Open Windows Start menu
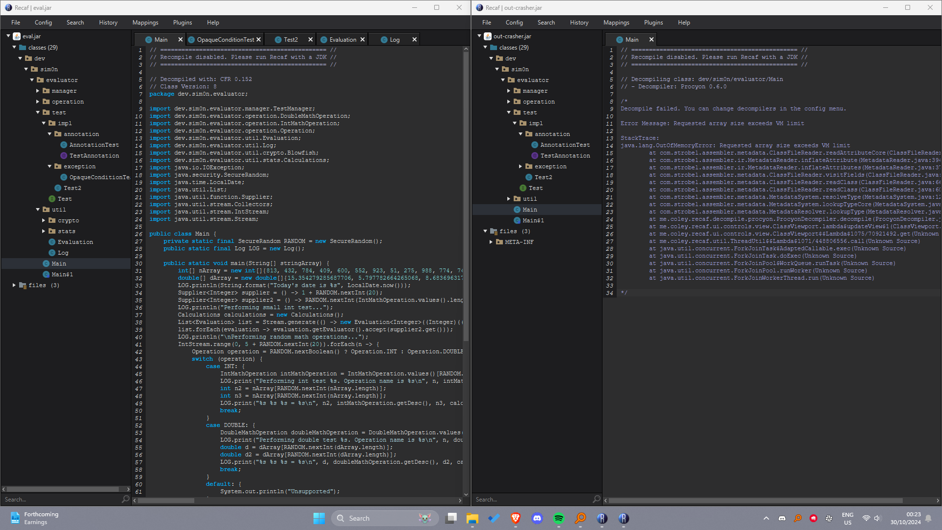 (319, 518)
